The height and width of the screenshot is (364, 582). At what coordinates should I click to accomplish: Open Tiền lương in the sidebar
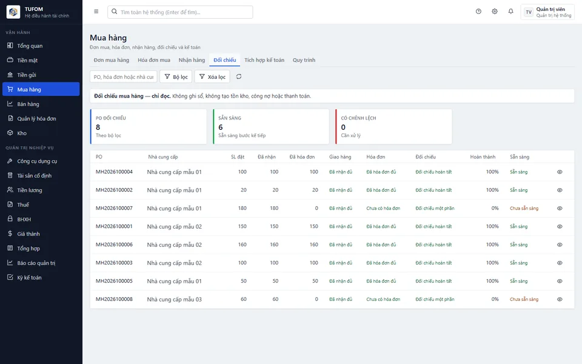[41, 190]
